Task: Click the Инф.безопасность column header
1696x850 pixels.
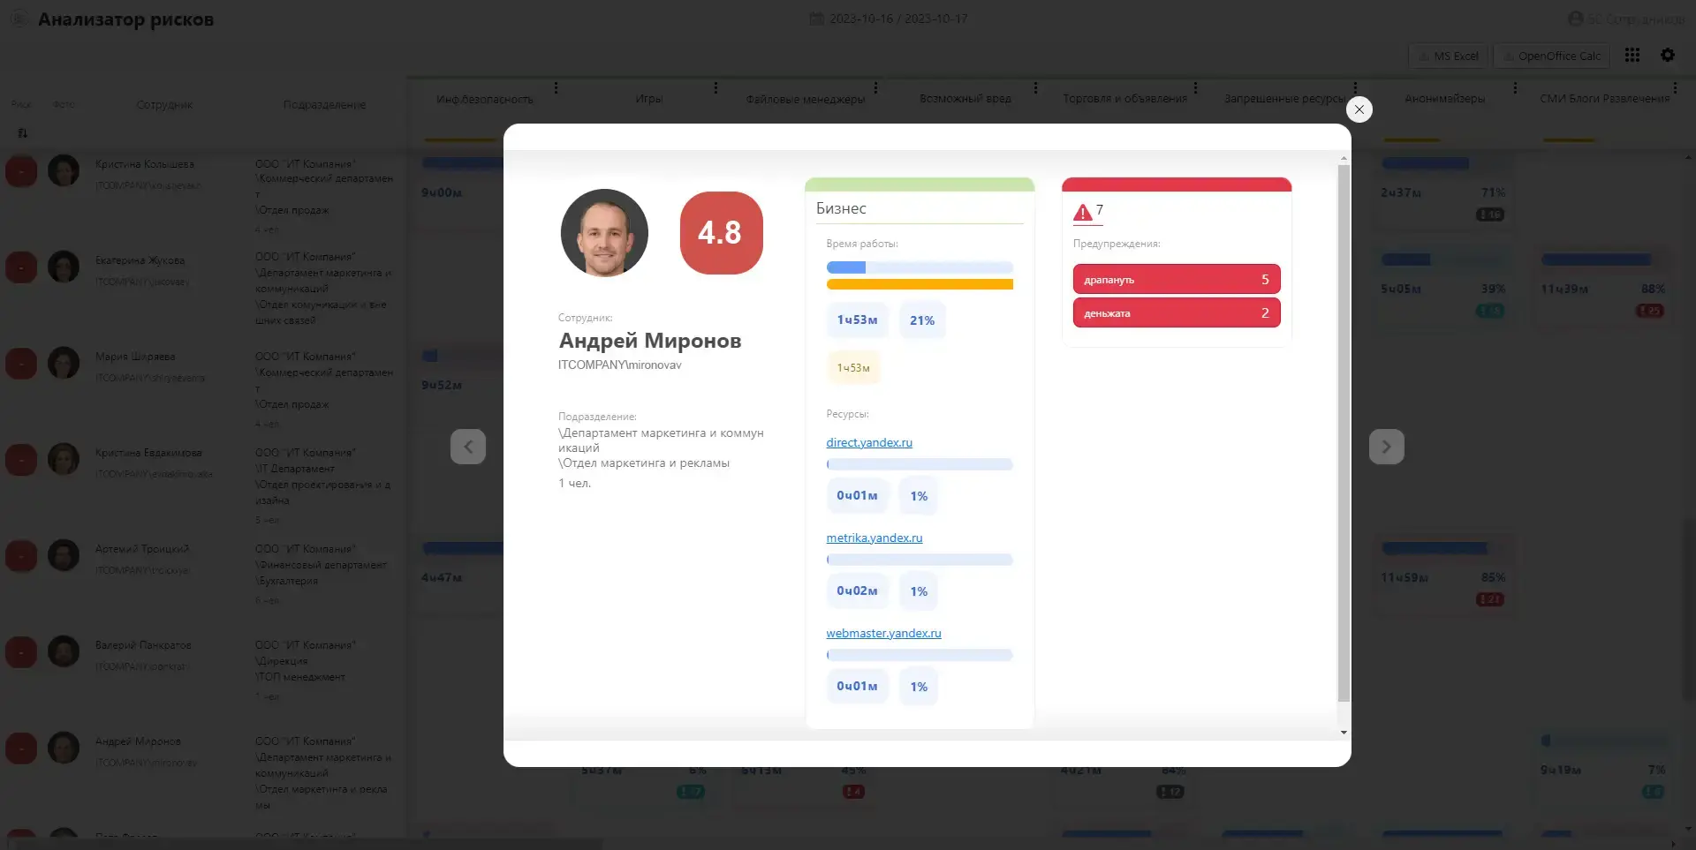Action: (485, 99)
